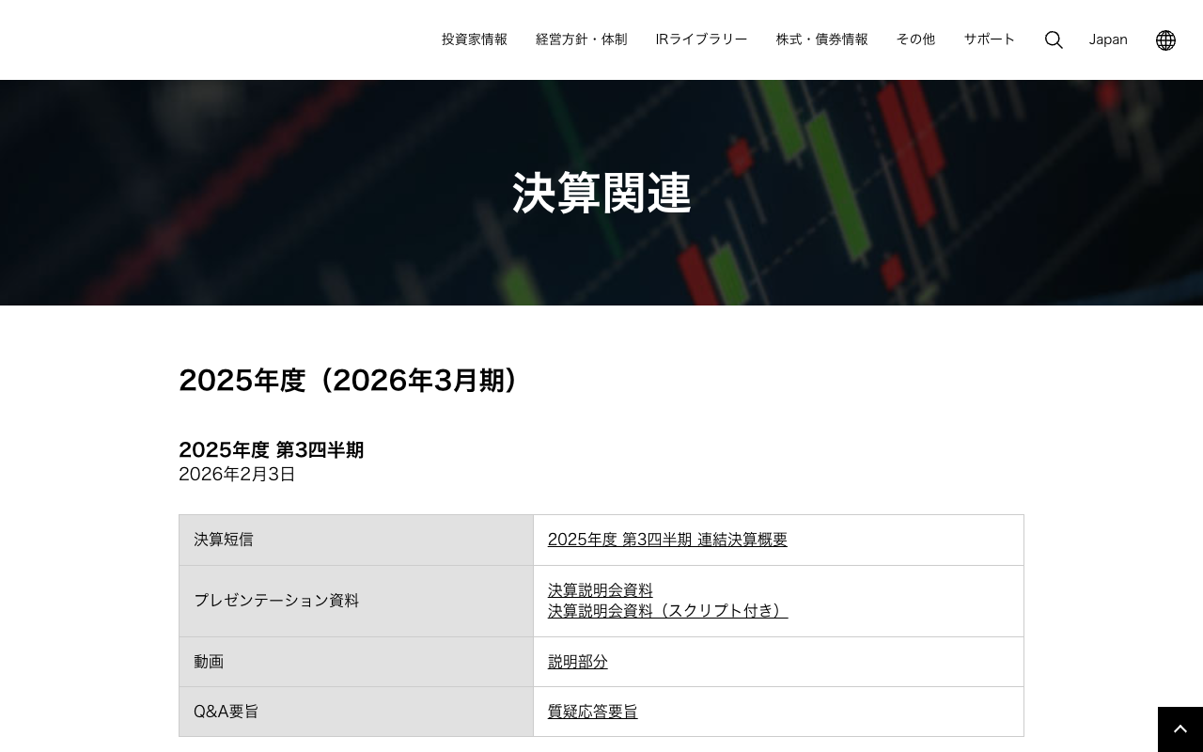Click the 決算短信 table row label
Viewport: 1203px width, 752px height.
(x=223, y=540)
